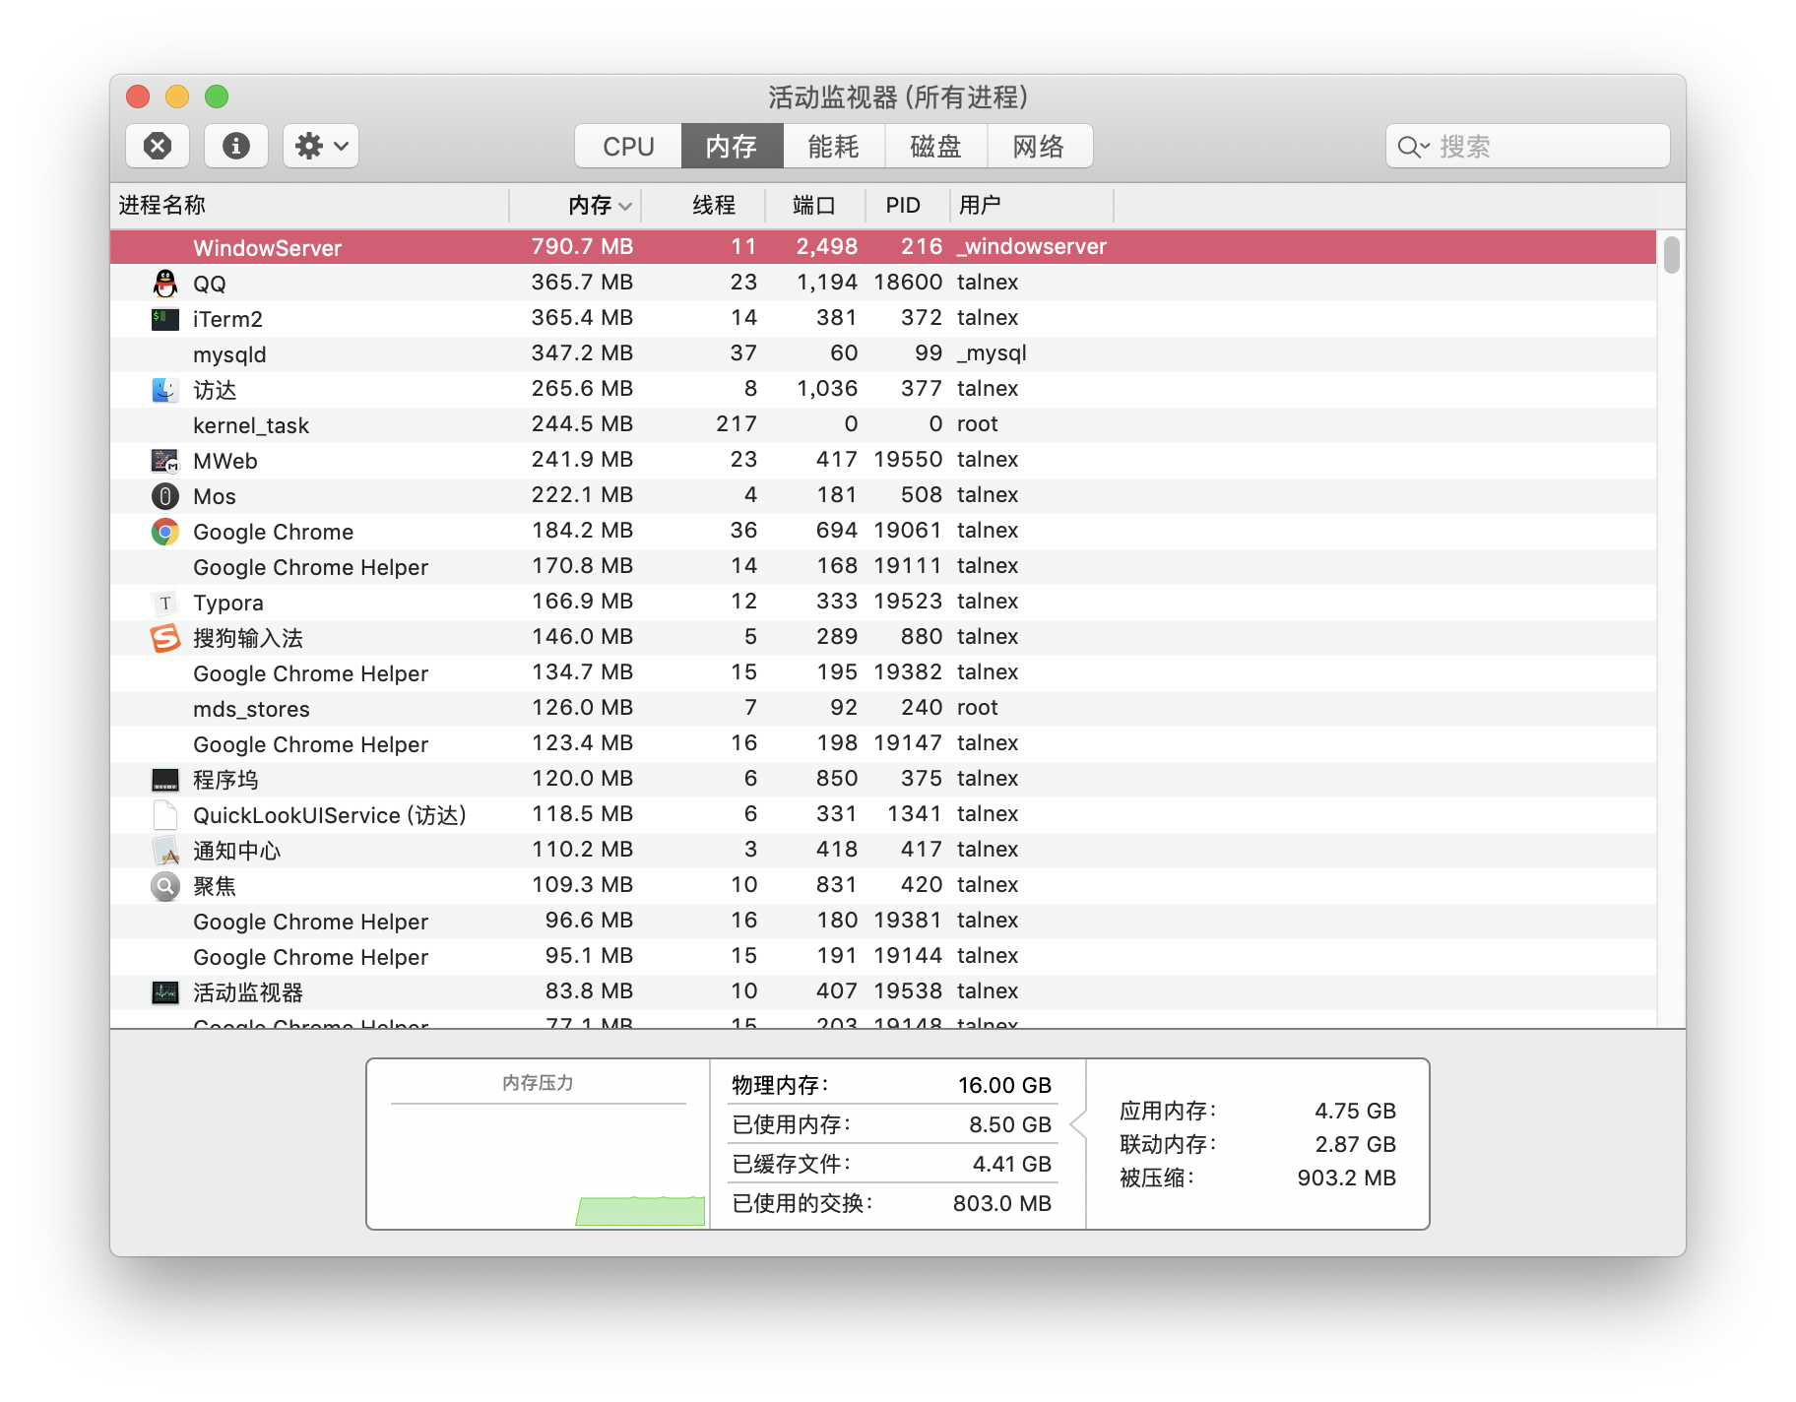Click the PID 18600 cell
1796x1402 pixels.
click(908, 283)
